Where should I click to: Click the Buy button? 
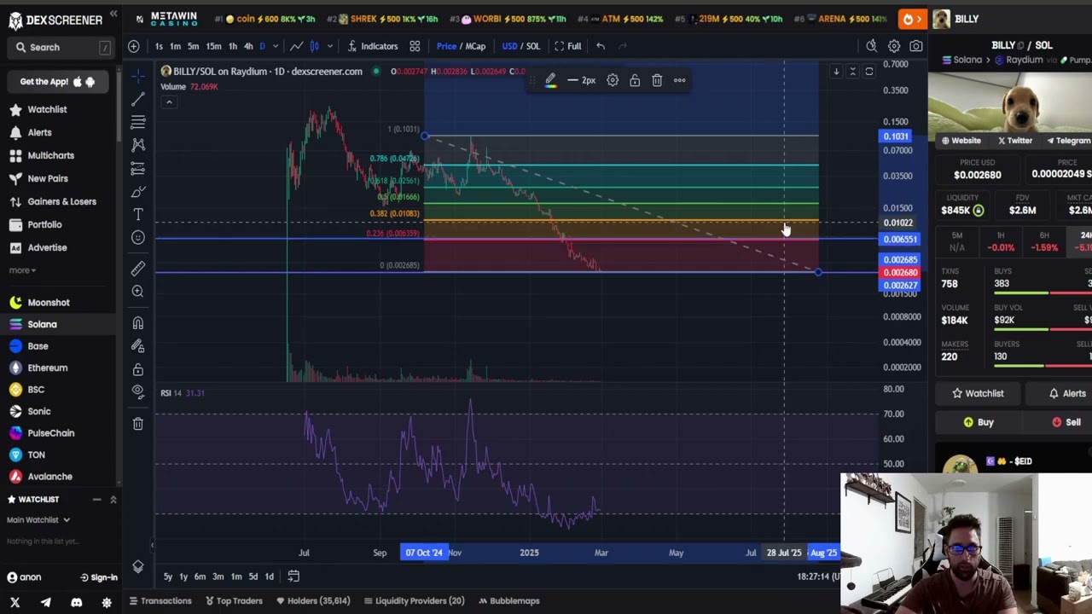(979, 422)
